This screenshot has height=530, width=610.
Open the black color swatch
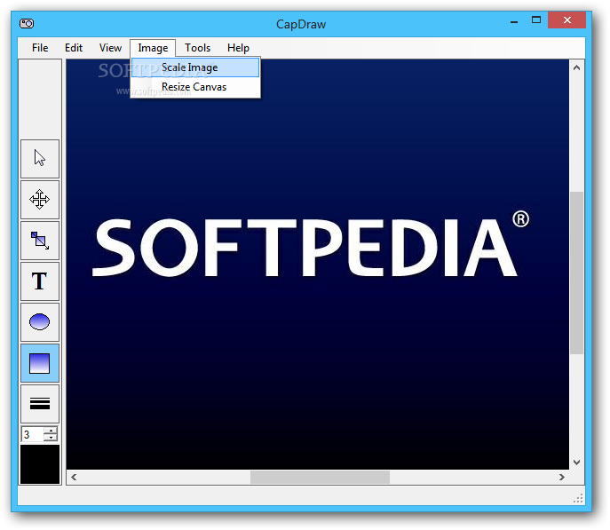40,464
